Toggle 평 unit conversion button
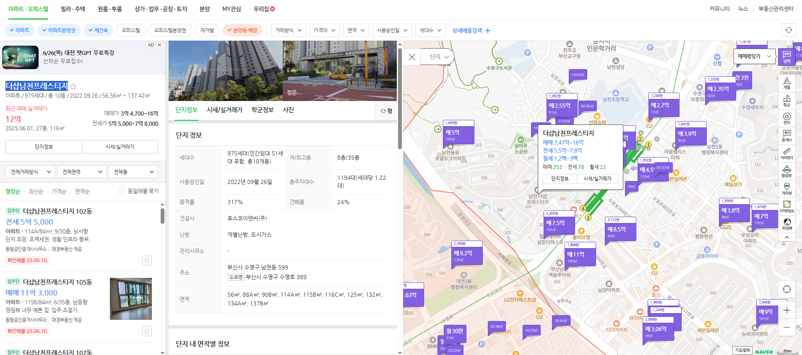Screen dimensions: 802x355 tap(386, 111)
